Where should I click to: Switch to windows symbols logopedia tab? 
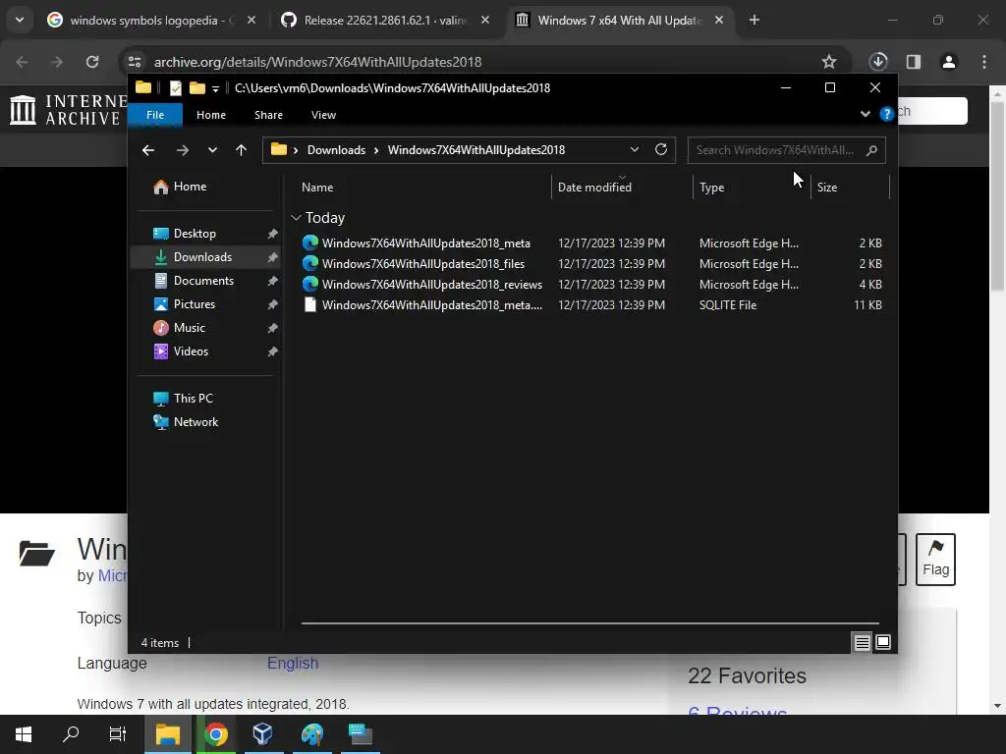[x=151, y=21]
